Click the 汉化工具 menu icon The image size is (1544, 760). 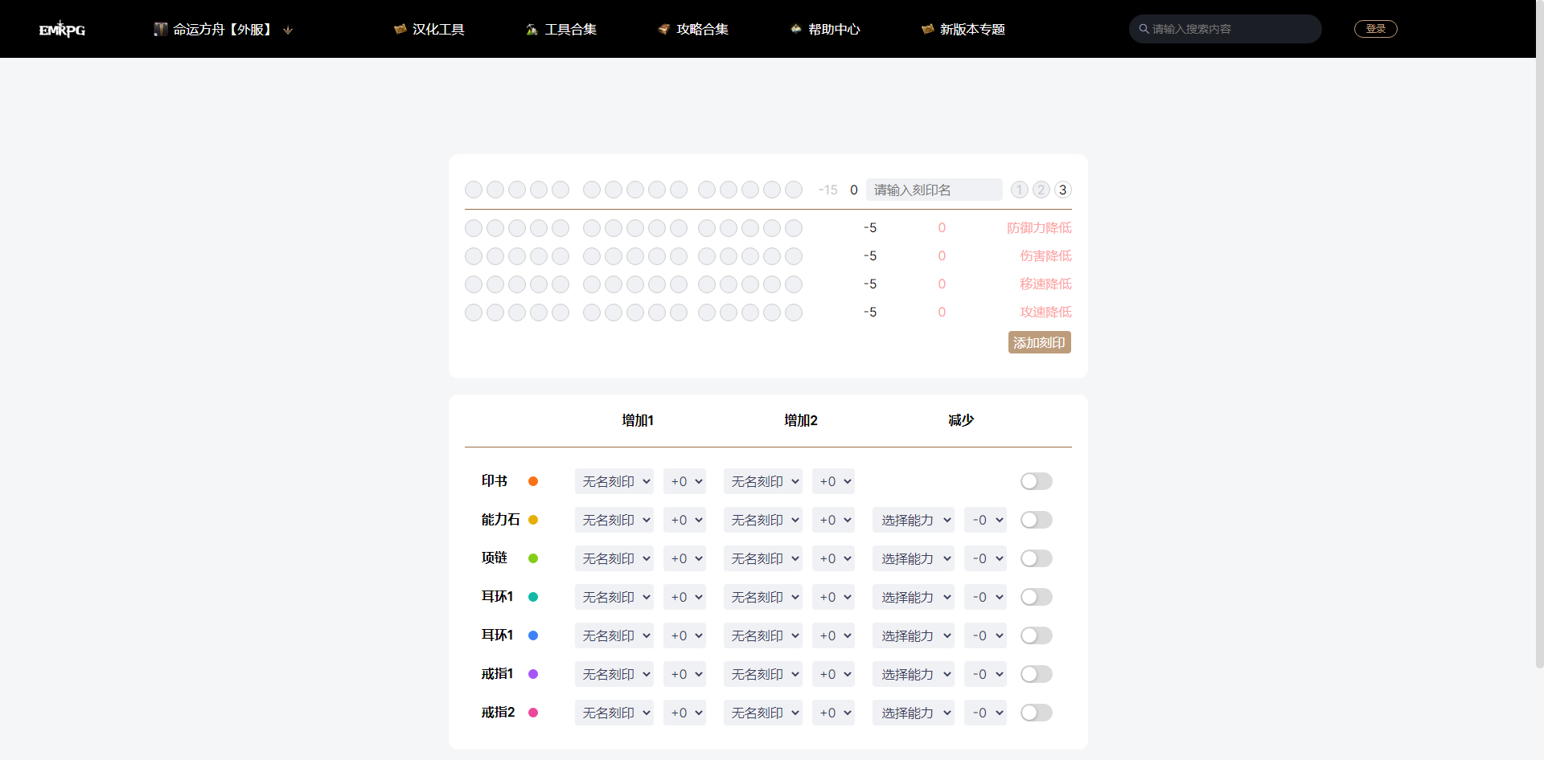click(x=400, y=29)
